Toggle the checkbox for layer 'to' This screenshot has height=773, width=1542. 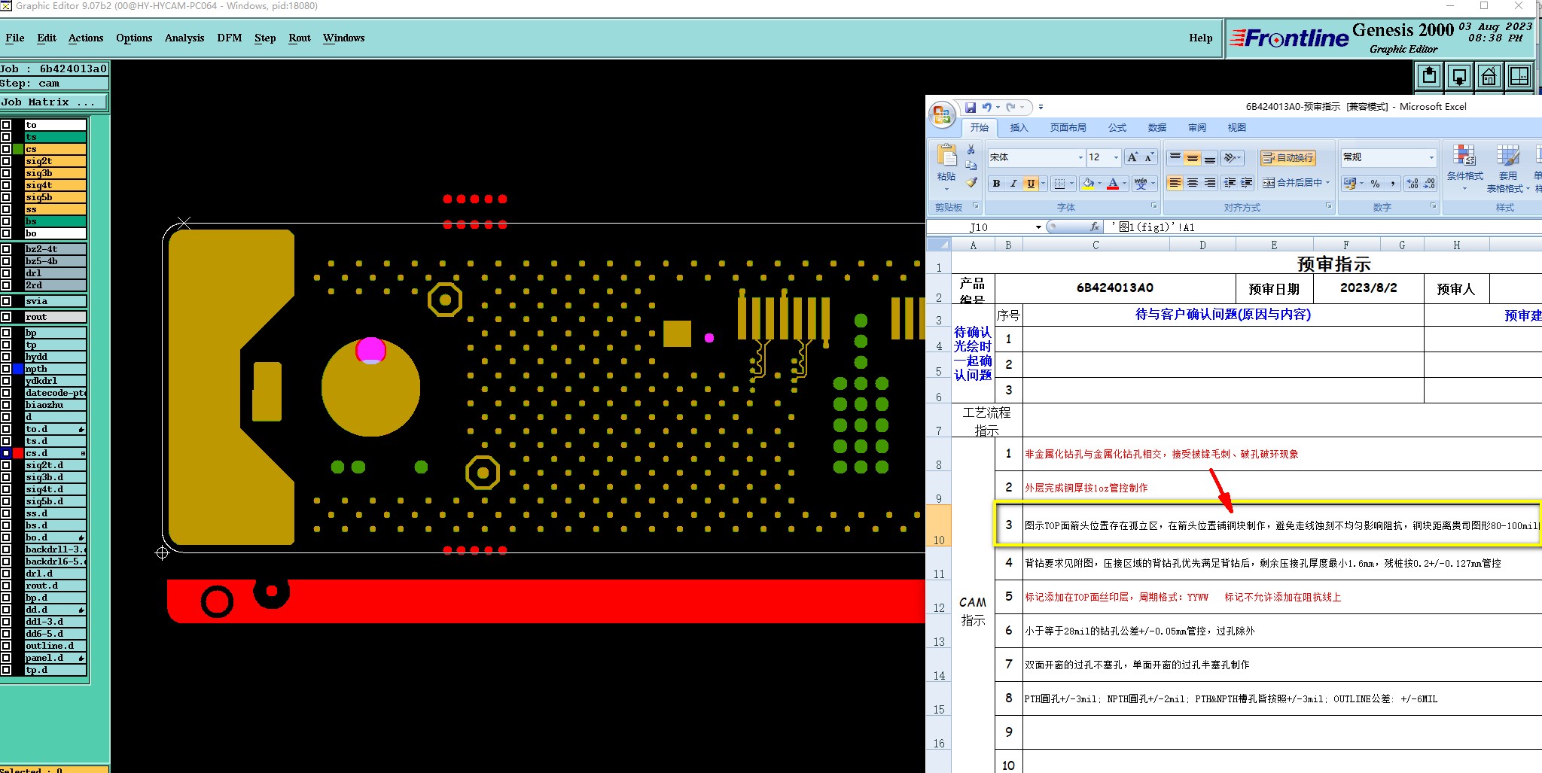(6, 125)
